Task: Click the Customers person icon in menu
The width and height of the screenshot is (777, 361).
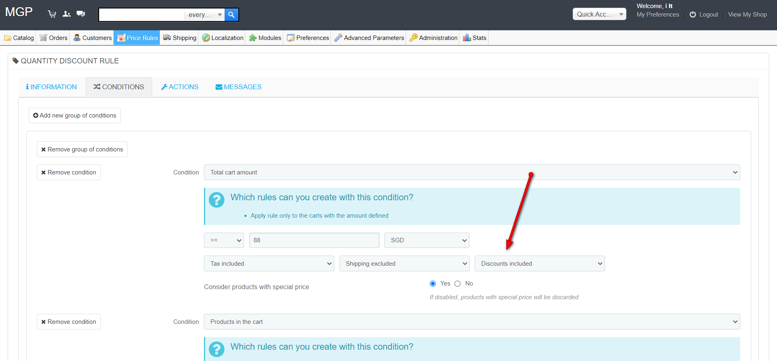Action: click(77, 38)
